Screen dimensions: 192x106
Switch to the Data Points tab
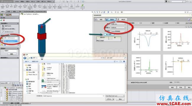111,19
